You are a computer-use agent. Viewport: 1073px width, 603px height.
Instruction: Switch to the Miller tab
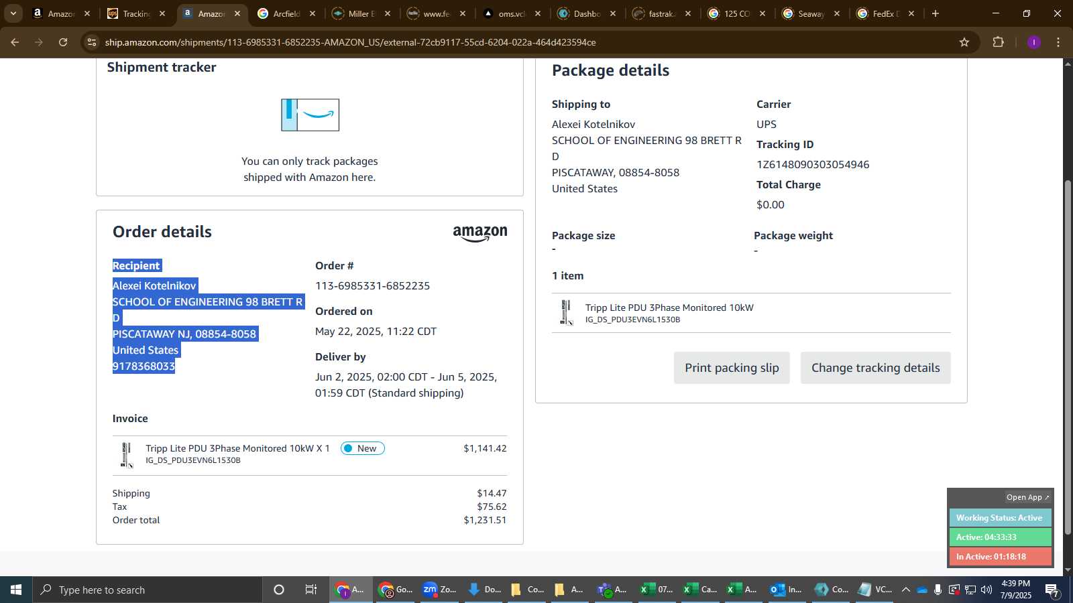(361, 13)
